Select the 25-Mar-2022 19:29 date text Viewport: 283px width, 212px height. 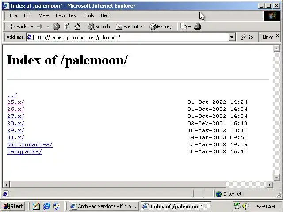(218, 144)
